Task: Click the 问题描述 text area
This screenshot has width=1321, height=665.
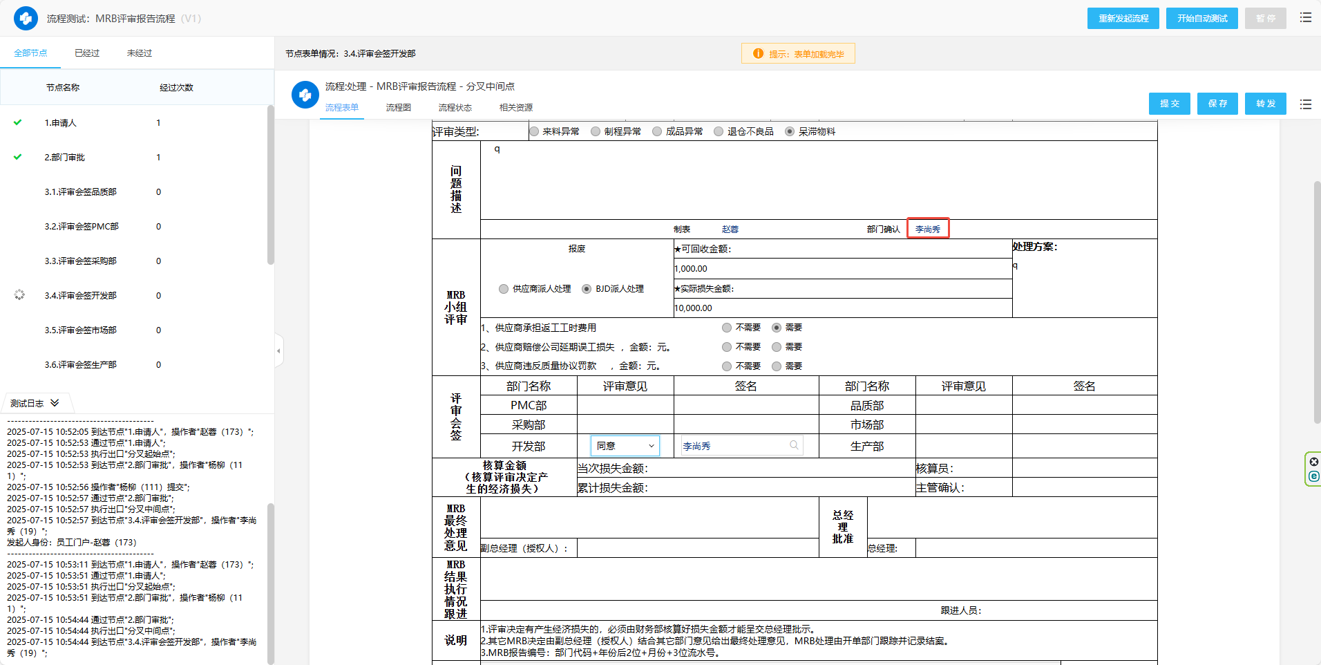Action: pyautogui.click(x=819, y=180)
